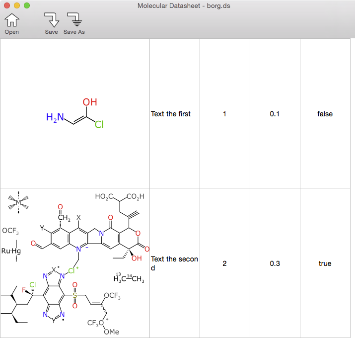Click the 'false' boolean cell
355x342 pixels.
pyautogui.click(x=325, y=114)
